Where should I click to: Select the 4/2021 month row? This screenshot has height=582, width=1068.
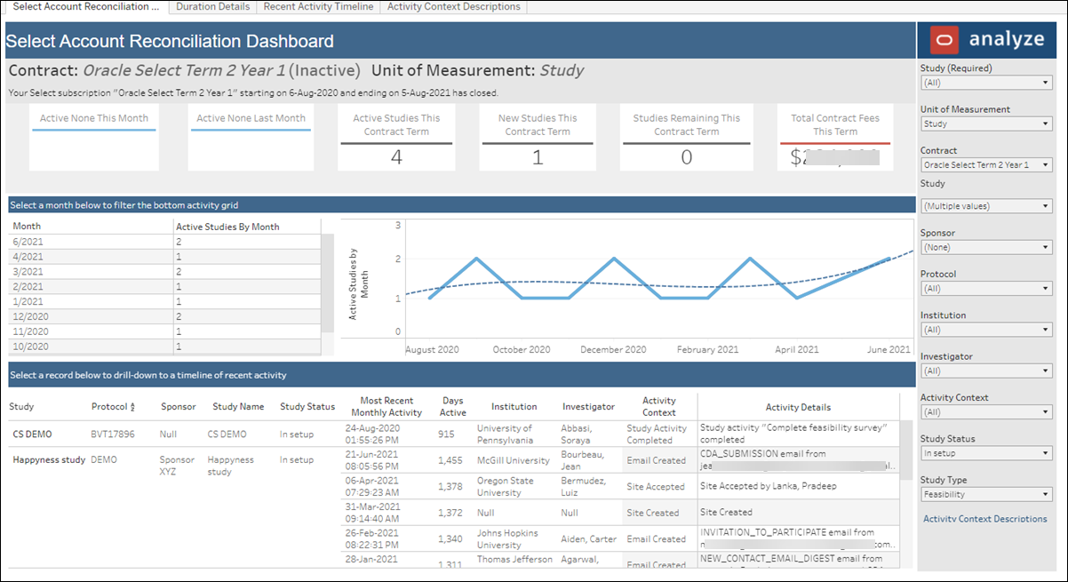tap(164, 256)
